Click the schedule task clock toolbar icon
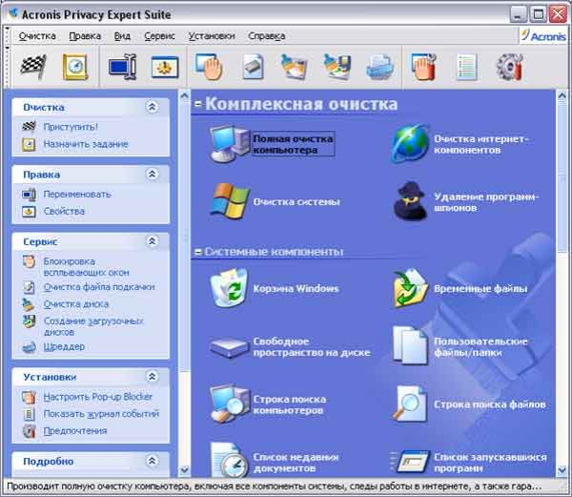The height and width of the screenshot is (497, 572). tap(75, 67)
